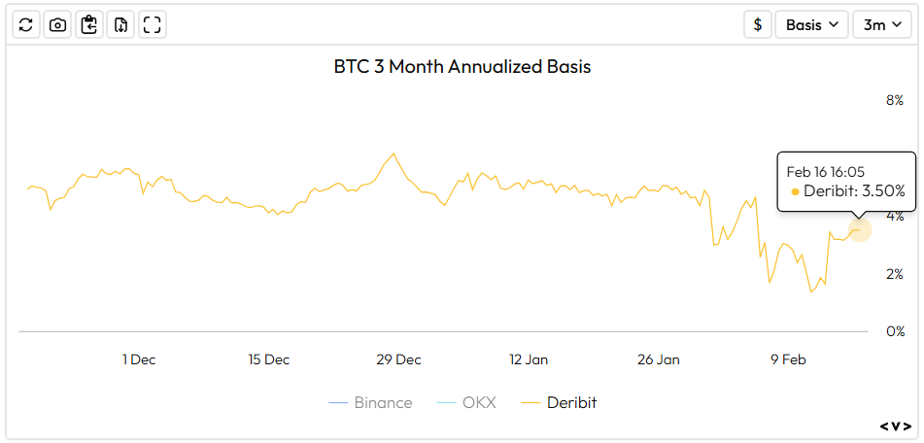
Task: Expand the chart to fullscreen
Action: pyautogui.click(x=152, y=25)
